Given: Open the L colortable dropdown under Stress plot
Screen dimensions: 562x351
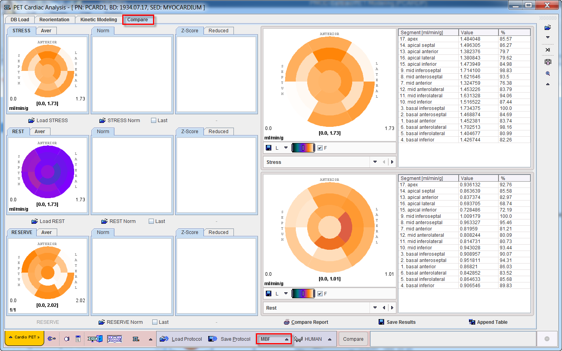Looking at the screenshot, I should 286,148.
